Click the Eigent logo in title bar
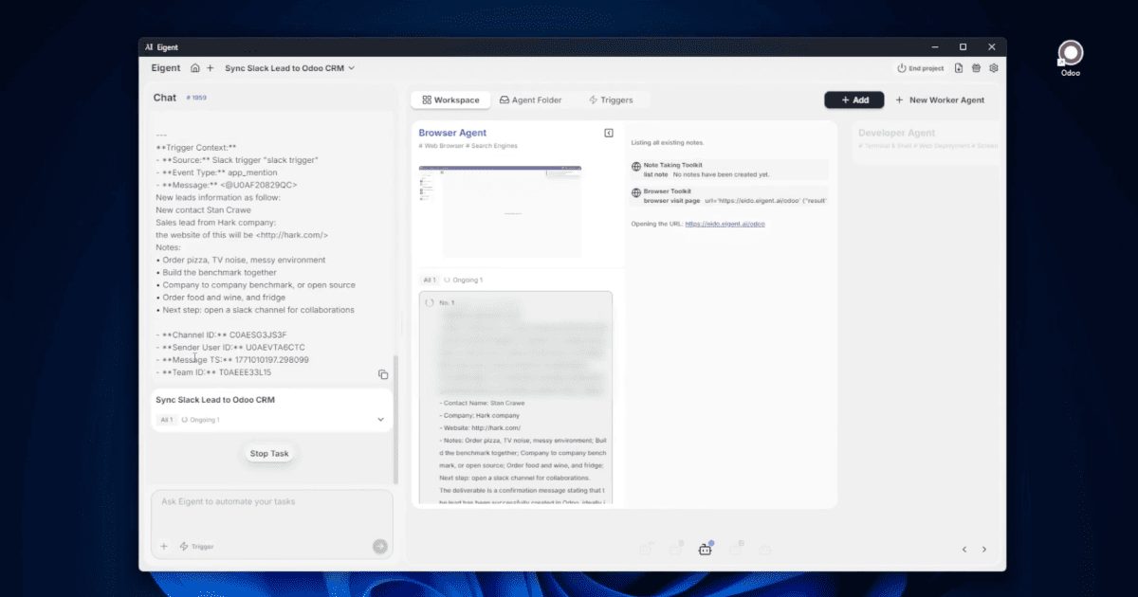The height and width of the screenshot is (597, 1138). [149, 46]
